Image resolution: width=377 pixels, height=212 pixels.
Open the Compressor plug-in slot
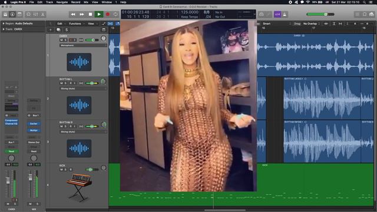coord(11,120)
